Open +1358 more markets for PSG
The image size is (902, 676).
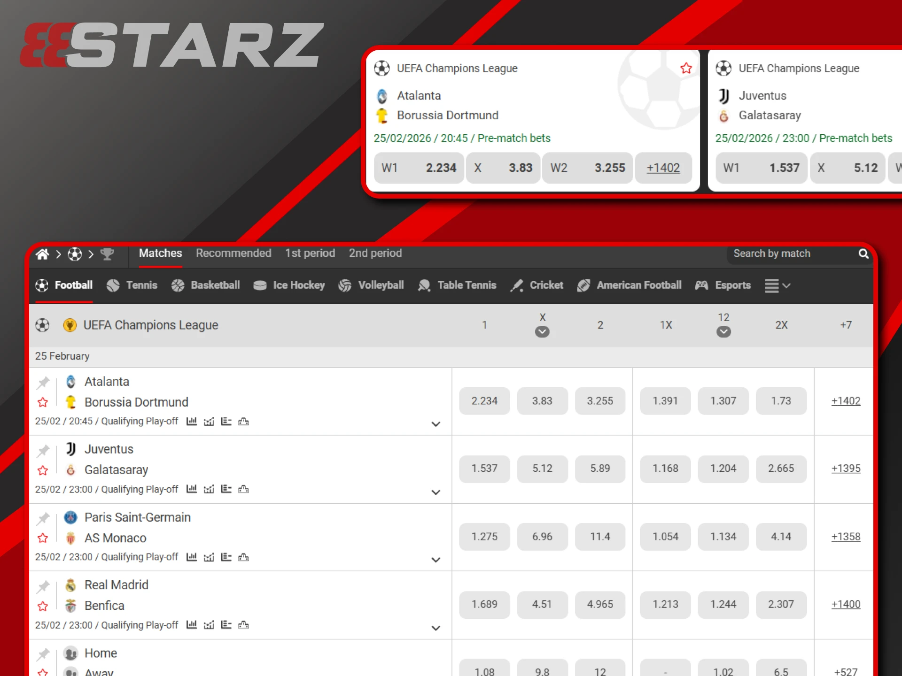(846, 537)
